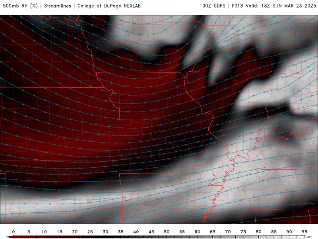Click the "500mb RH (%)" title text
This screenshot has width=318, height=239.
point(20,6)
